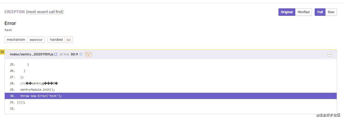Select Full stack trace display

pyautogui.click(x=320, y=12)
